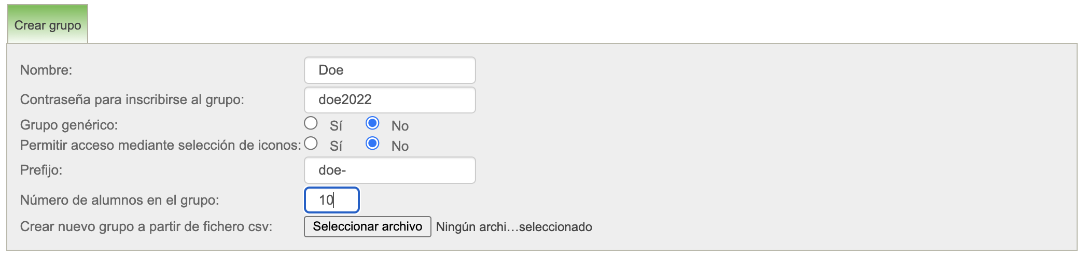Focus the group password field with doe2022
Screen dimensions: 1088x257
tap(389, 99)
